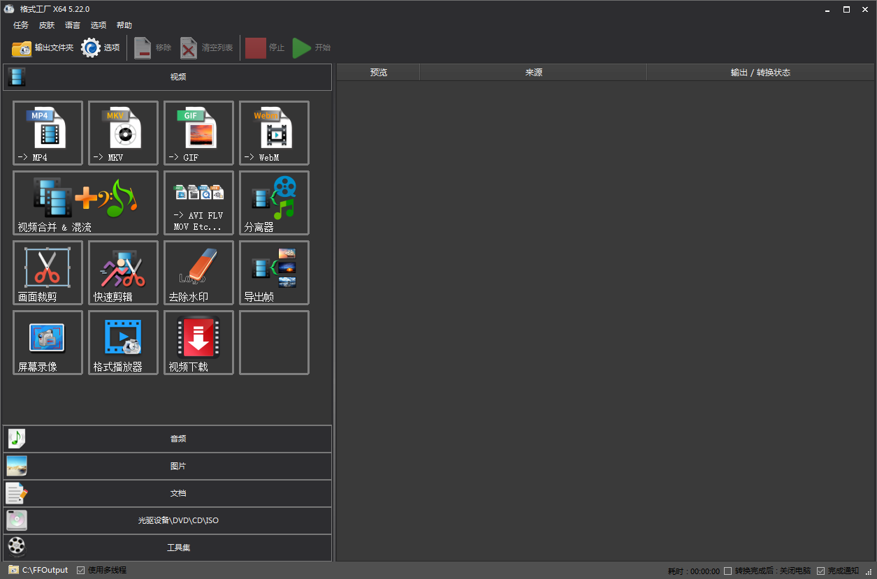Open the 任务 menu
Screen dimensions: 877x579
click(21, 25)
